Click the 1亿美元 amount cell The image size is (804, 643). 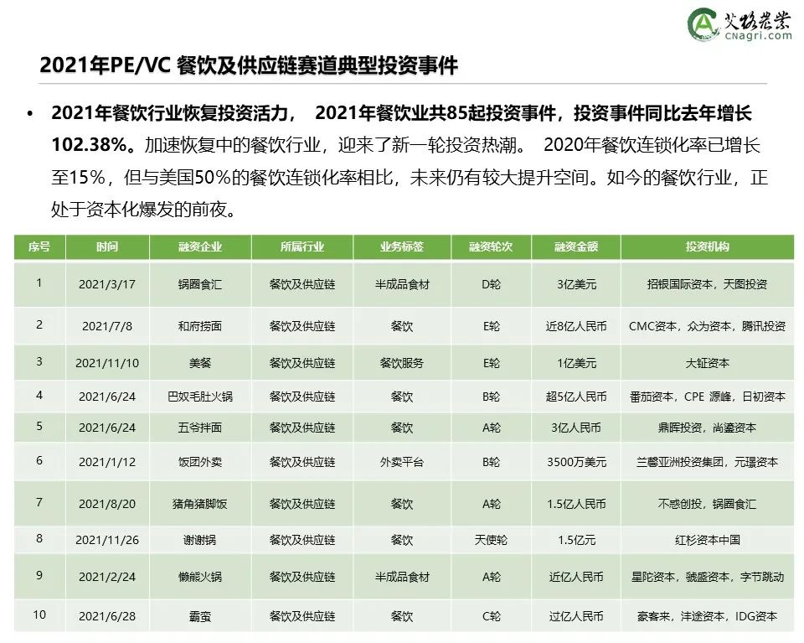point(576,363)
